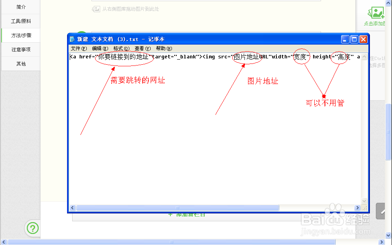Click Notepad horizontal scrollbar right arrow

point(357,208)
